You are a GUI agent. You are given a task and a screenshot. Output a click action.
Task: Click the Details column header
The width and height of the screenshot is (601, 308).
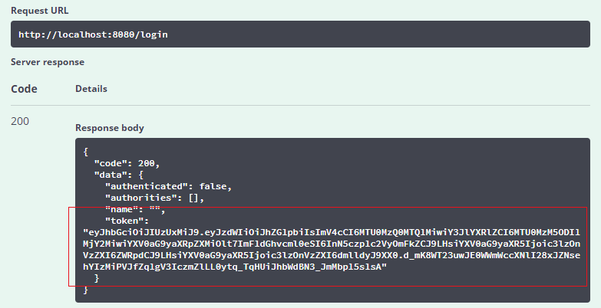[91, 89]
